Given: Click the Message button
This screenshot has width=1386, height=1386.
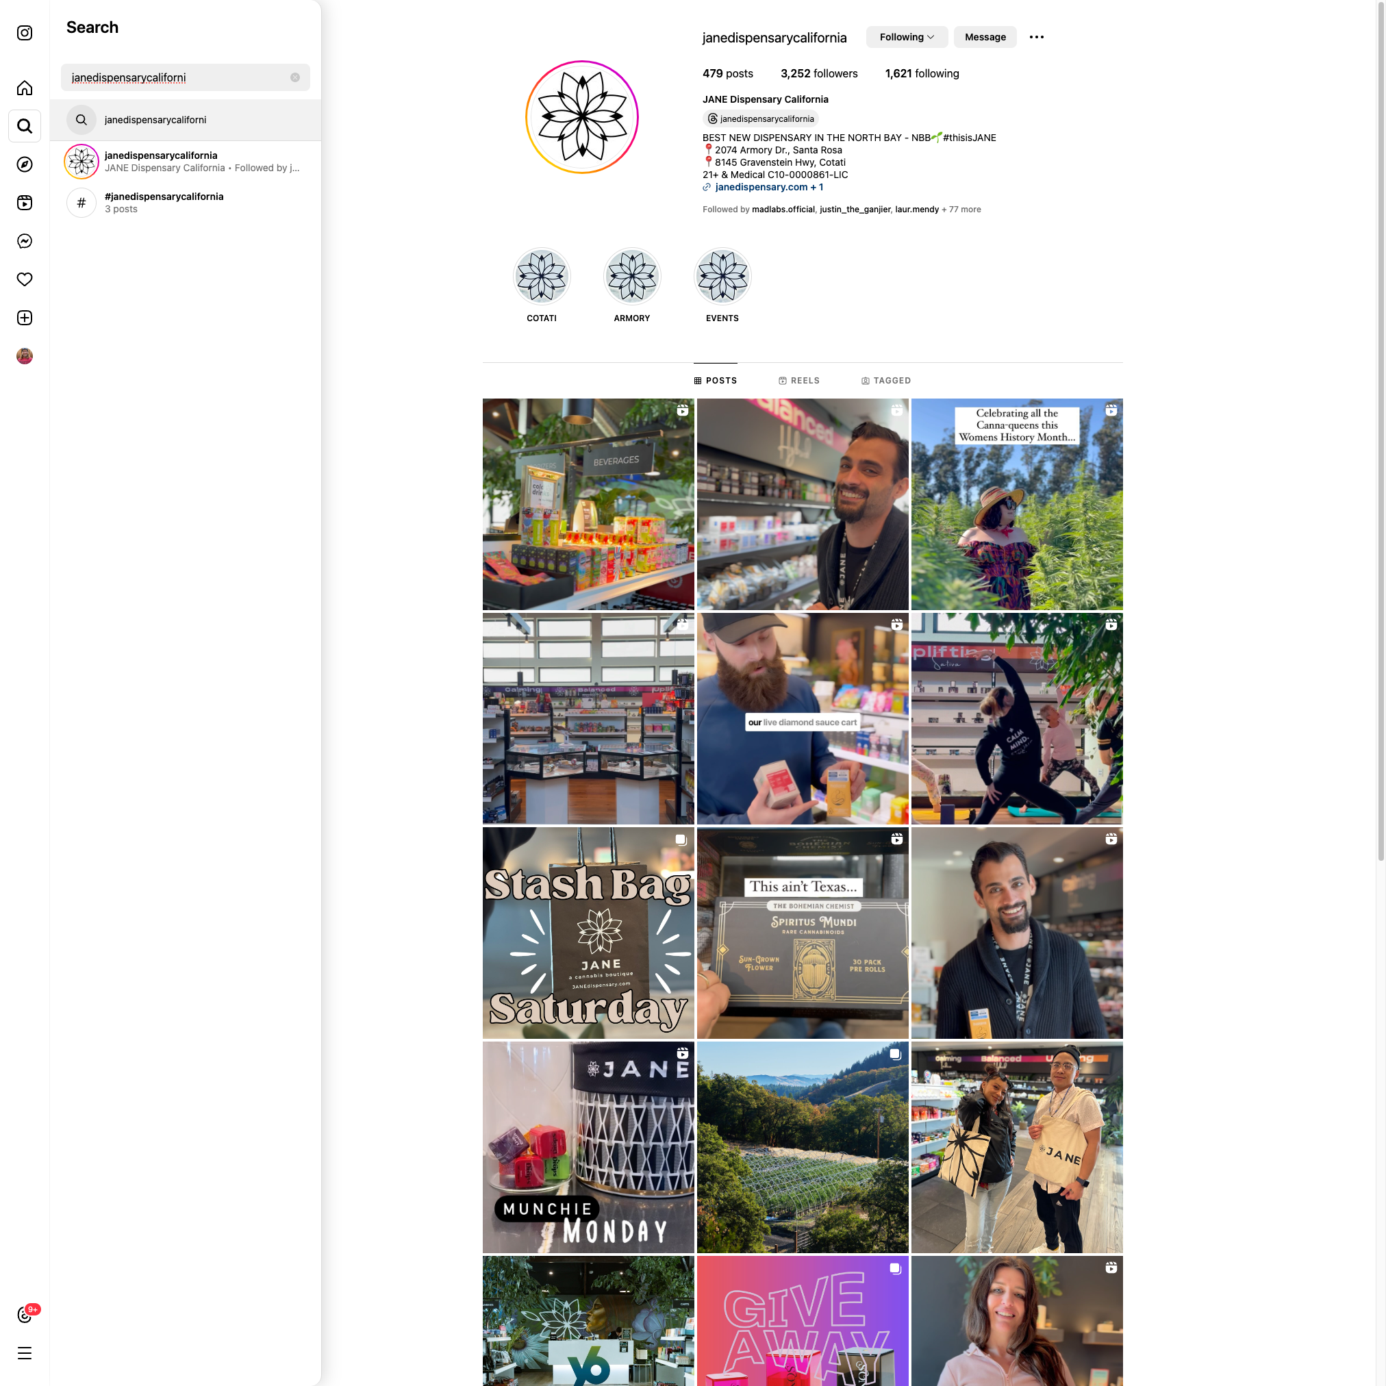Looking at the screenshot, I should [985, 37].
